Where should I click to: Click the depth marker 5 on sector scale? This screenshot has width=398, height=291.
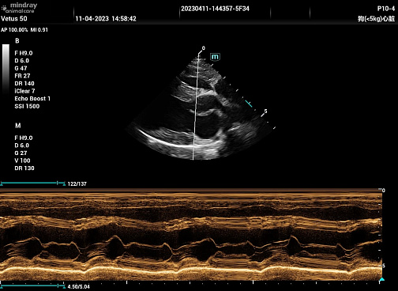[265, 111]
